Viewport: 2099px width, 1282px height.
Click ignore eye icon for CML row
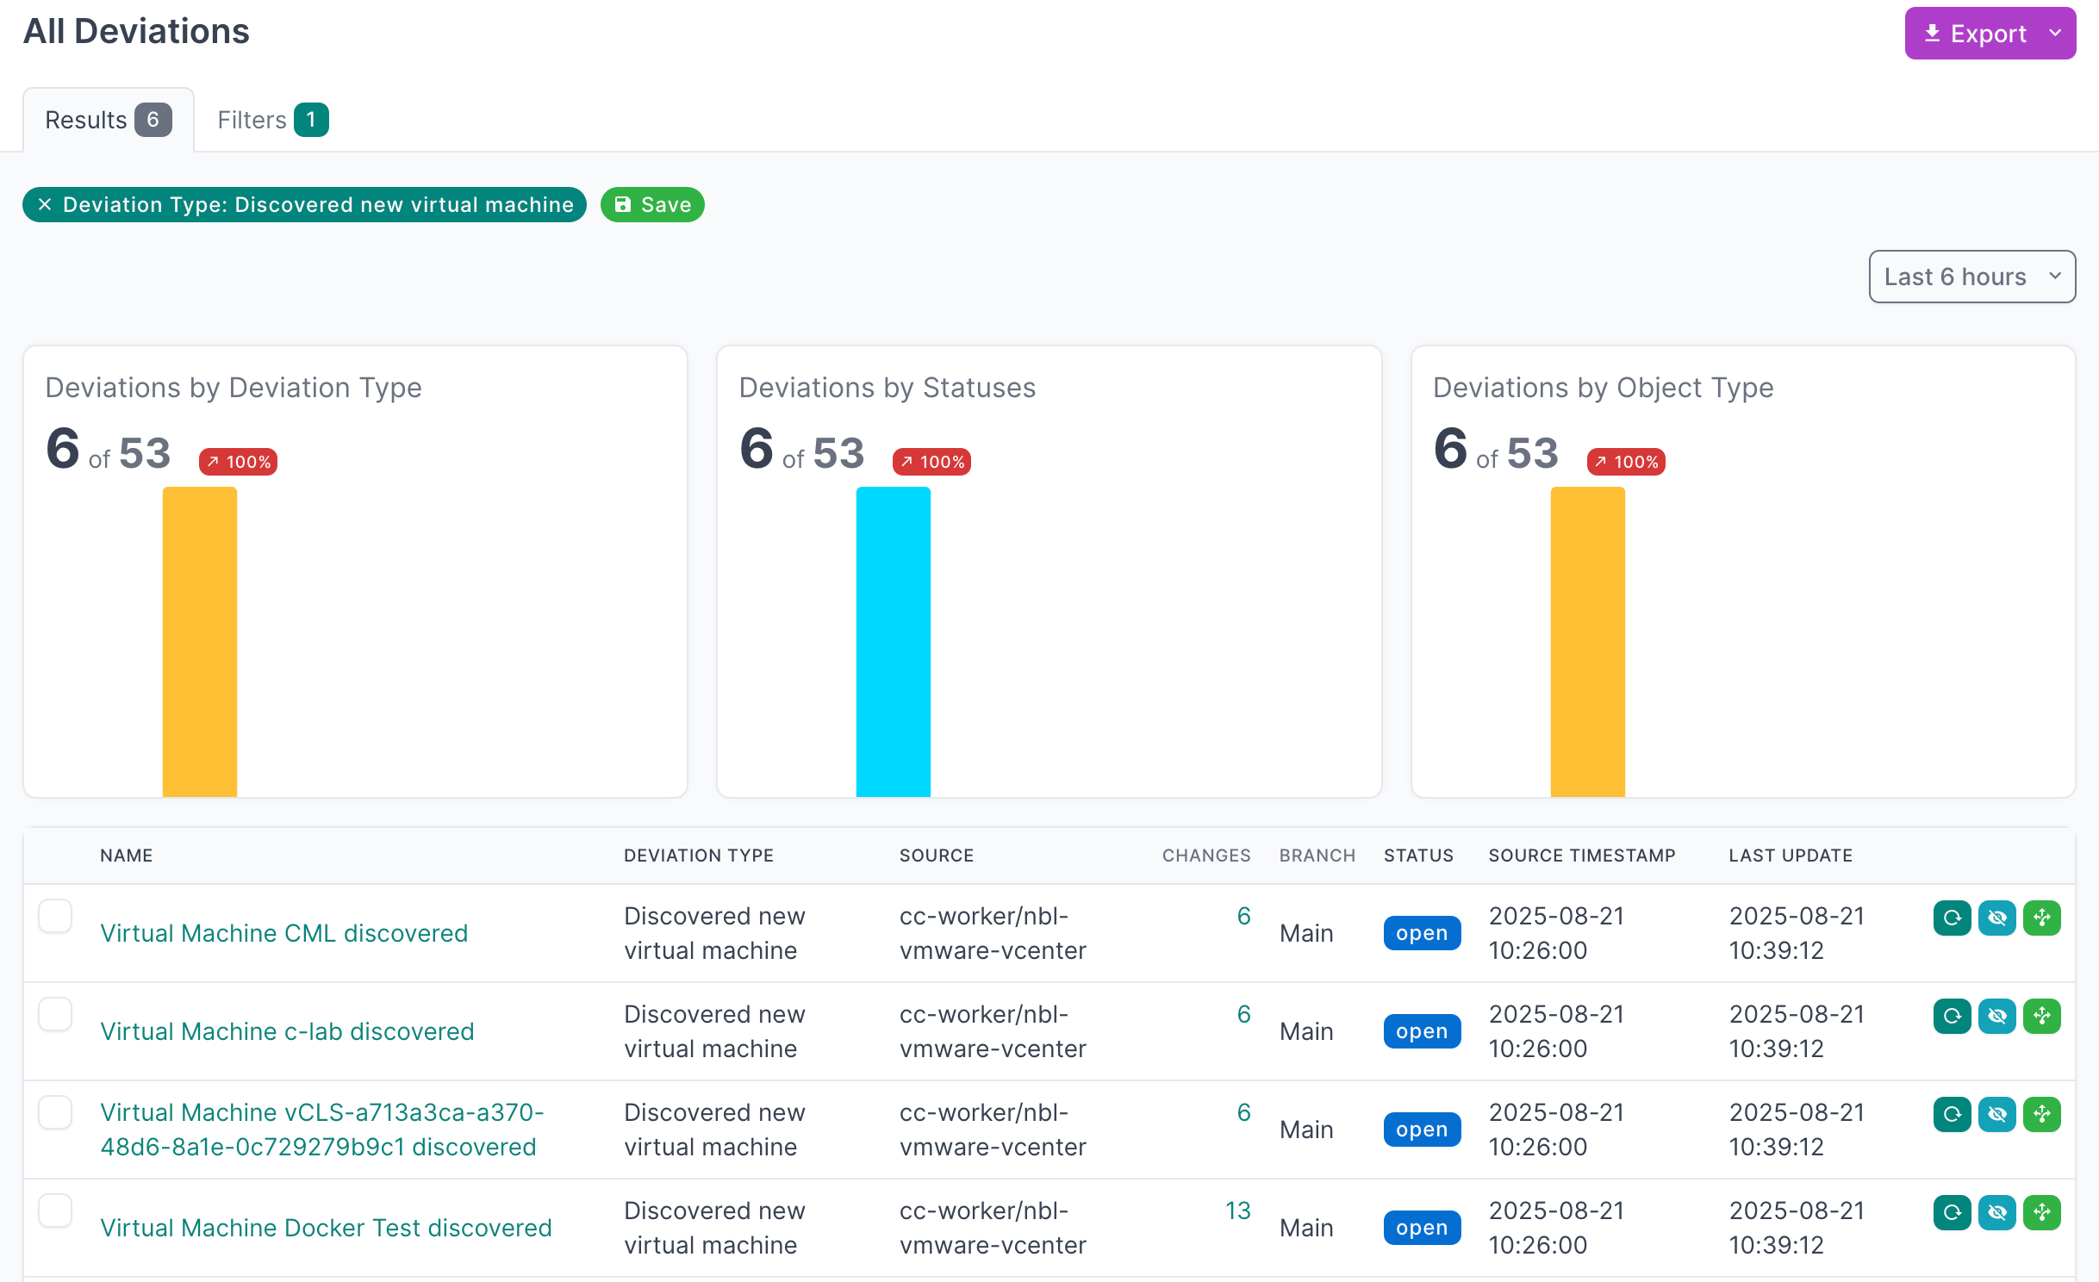click(x=1996, y=918)
